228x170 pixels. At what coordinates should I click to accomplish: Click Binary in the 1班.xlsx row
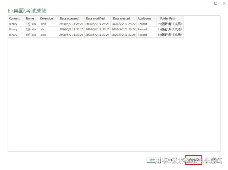[13, 24]
